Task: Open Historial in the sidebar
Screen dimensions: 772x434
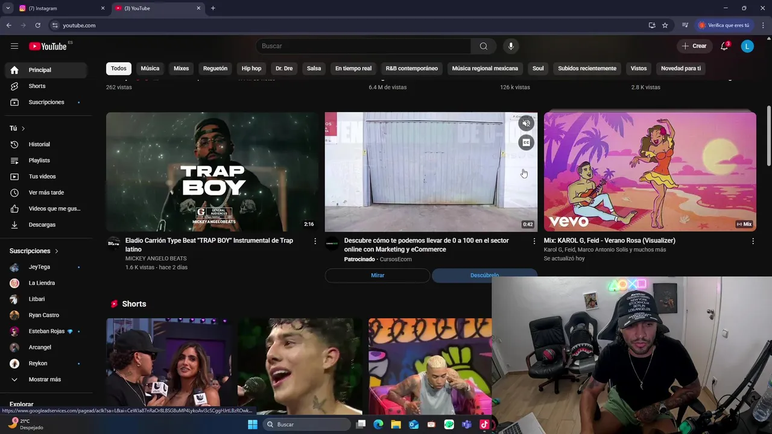Action: point(46,144)
